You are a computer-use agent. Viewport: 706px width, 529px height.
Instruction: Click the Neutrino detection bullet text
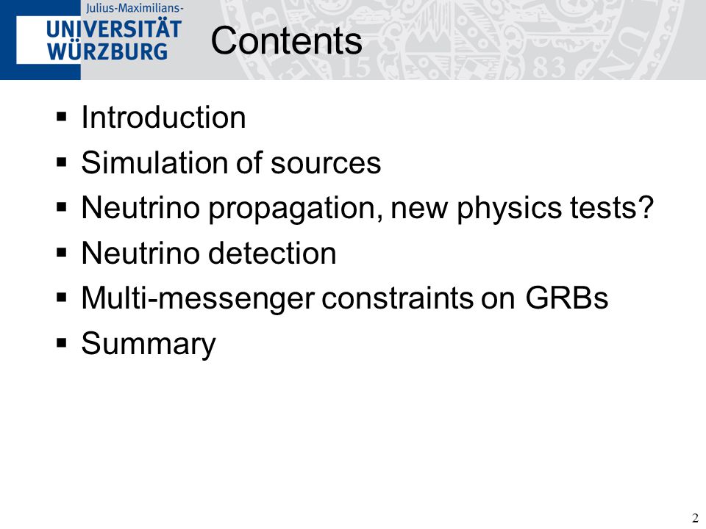(209, 253)
